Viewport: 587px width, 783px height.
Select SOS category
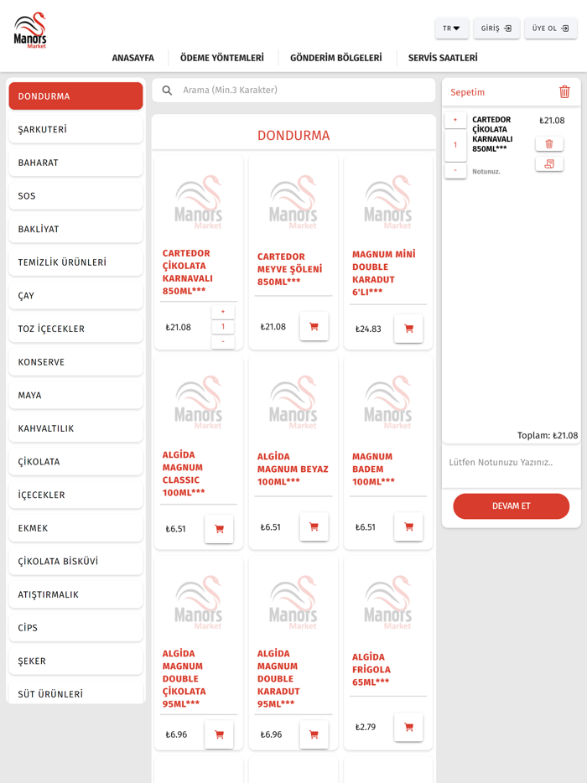point(76,196)
